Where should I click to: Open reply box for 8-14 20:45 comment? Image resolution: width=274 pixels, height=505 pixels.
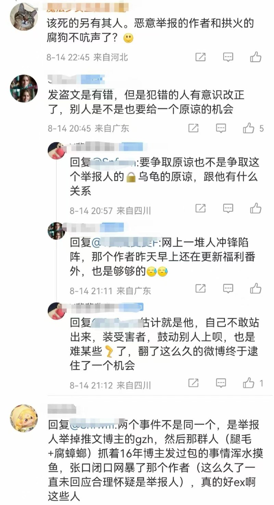[x=221, y=128]
